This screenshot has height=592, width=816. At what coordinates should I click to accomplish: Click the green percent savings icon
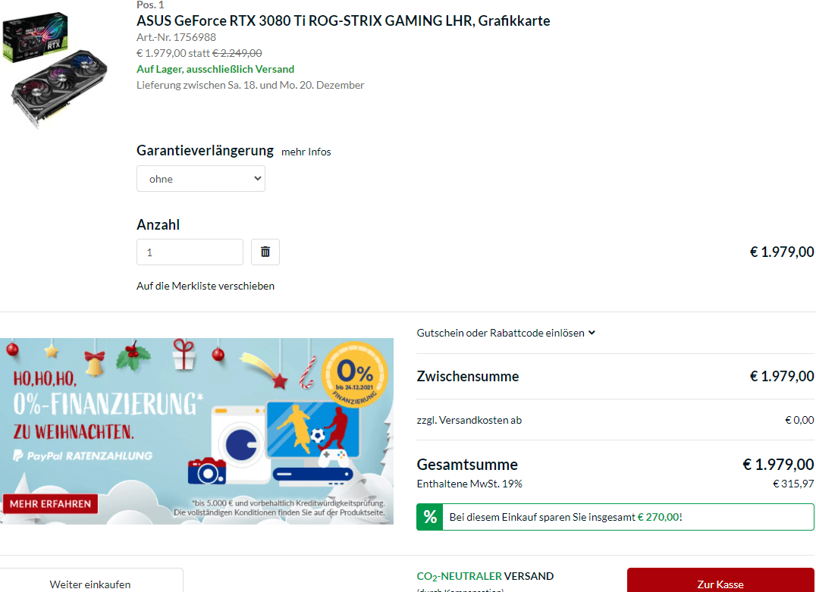click(x=430, y=516)
